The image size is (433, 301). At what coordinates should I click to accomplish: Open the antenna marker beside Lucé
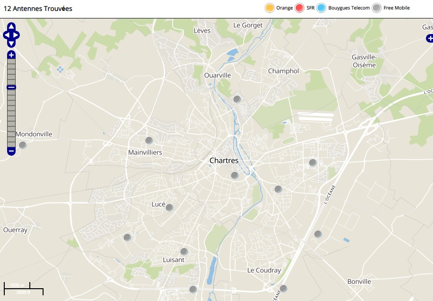[169, 208]
